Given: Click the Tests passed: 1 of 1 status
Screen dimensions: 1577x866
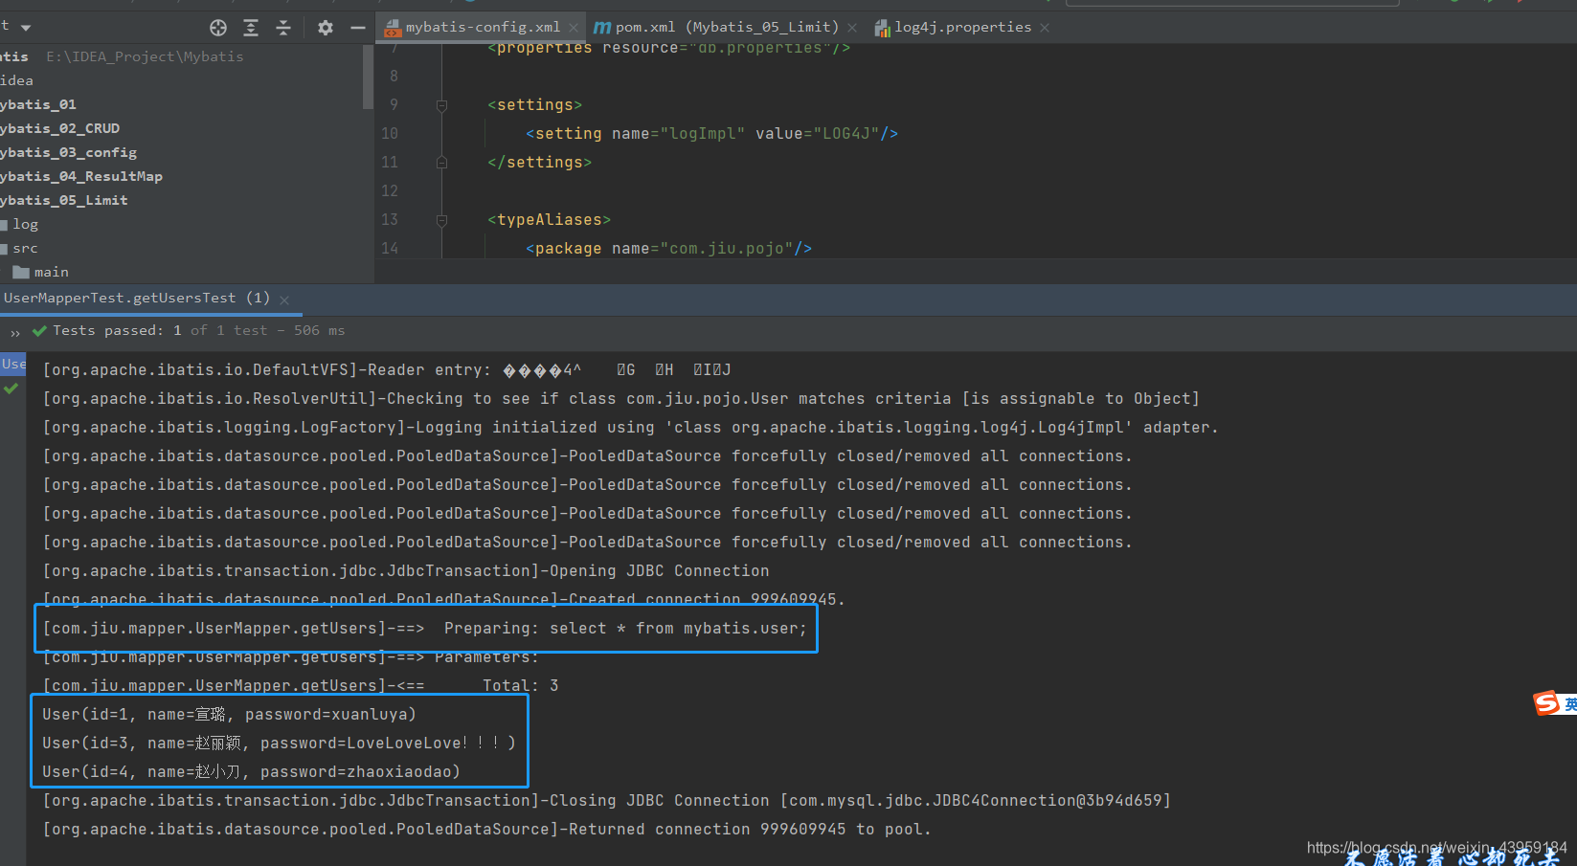Looking at the screenshot, I should [198, 331].
